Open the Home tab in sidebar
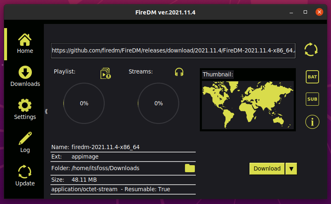331x204 pixels. coord(25,44)
